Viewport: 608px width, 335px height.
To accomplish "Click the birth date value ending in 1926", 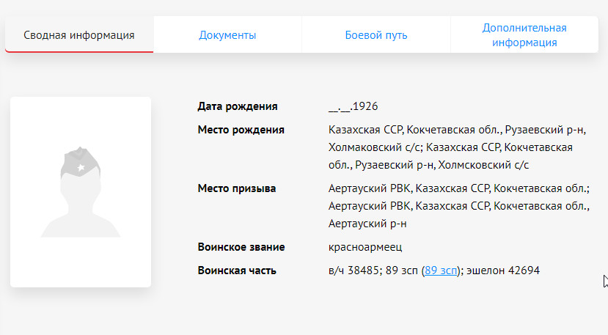I will pos(353,106).
